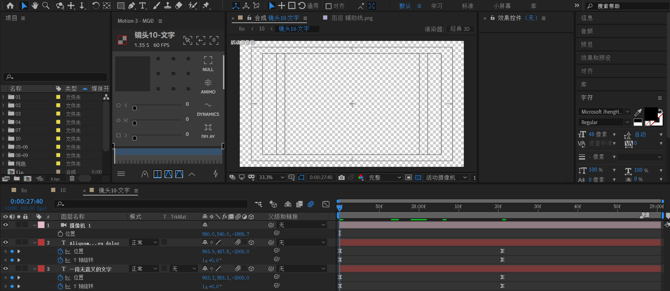Toggle the 对齐 snapping checkbox
The height and width of the screenshot is (291, 670).
coord(328,6)
